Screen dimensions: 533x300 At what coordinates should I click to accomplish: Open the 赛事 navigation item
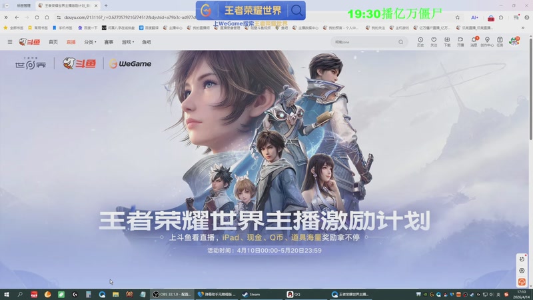tap(109, 42)
